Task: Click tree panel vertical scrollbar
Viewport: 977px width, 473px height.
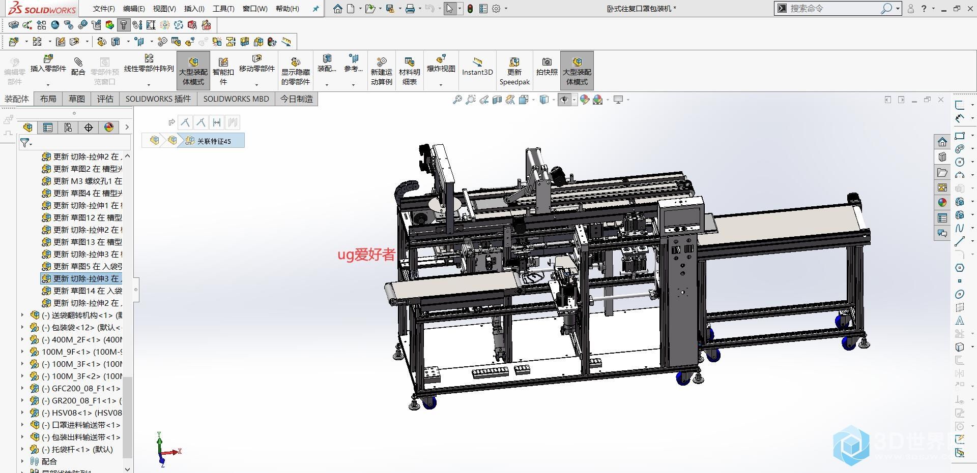Action: 127,417
